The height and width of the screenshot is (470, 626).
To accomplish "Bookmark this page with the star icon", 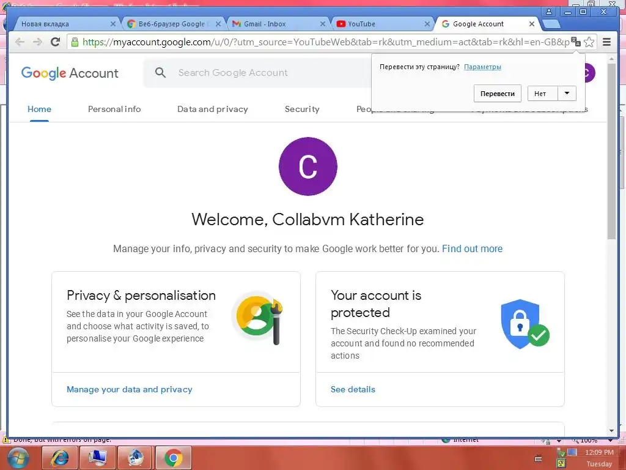I will [x=589, y=42].
